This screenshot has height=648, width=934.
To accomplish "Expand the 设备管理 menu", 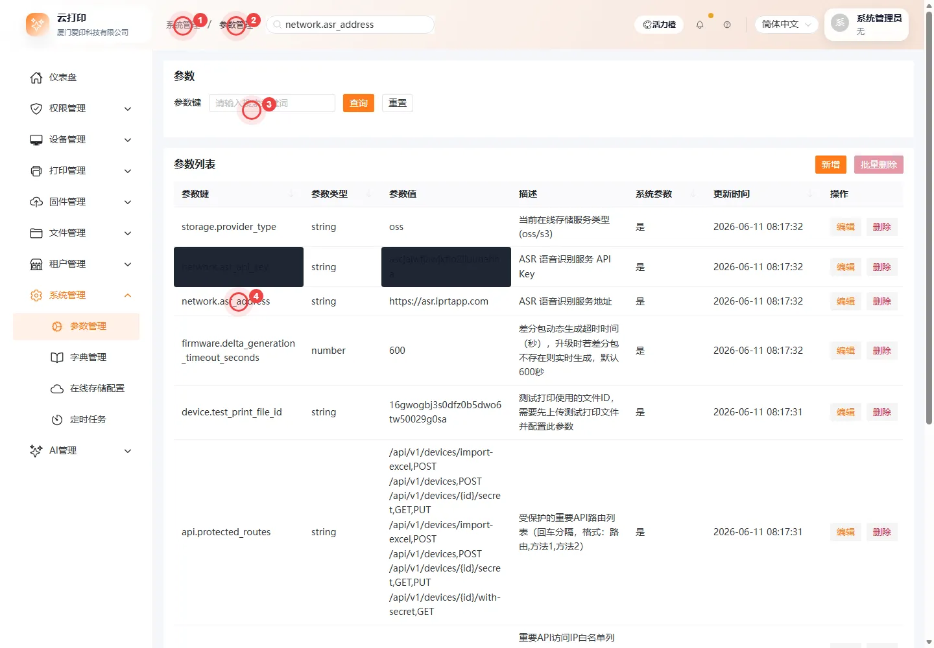I will pyautogui.click(x=81, y=140).
